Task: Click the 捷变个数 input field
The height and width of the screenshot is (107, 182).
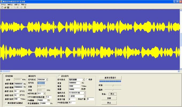Action: [x=72, y=99]
